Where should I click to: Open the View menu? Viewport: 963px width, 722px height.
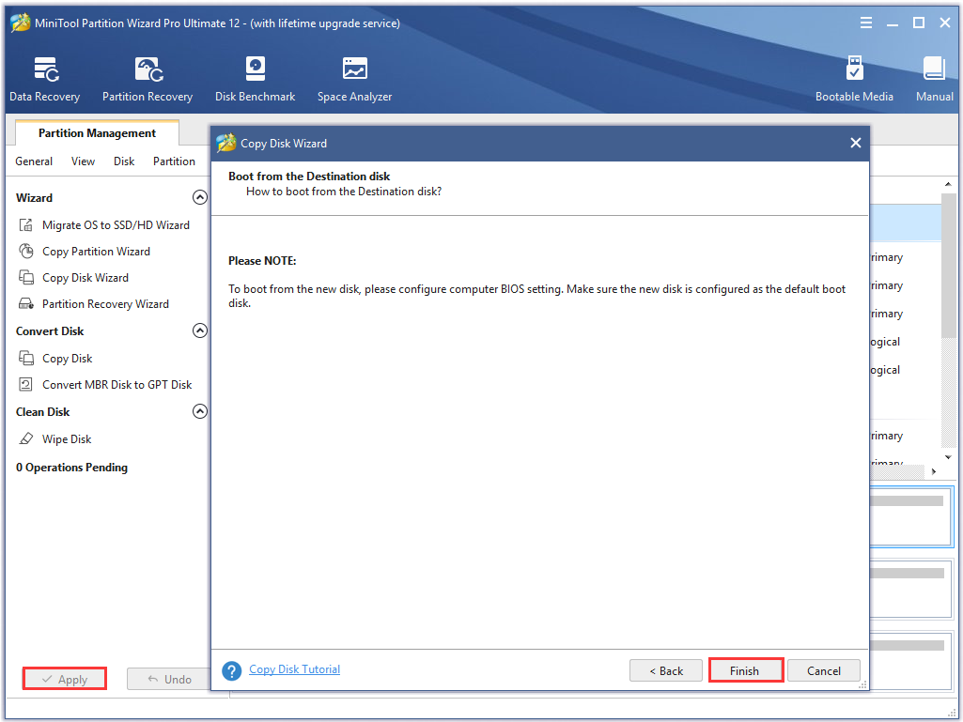pos(83,161)
